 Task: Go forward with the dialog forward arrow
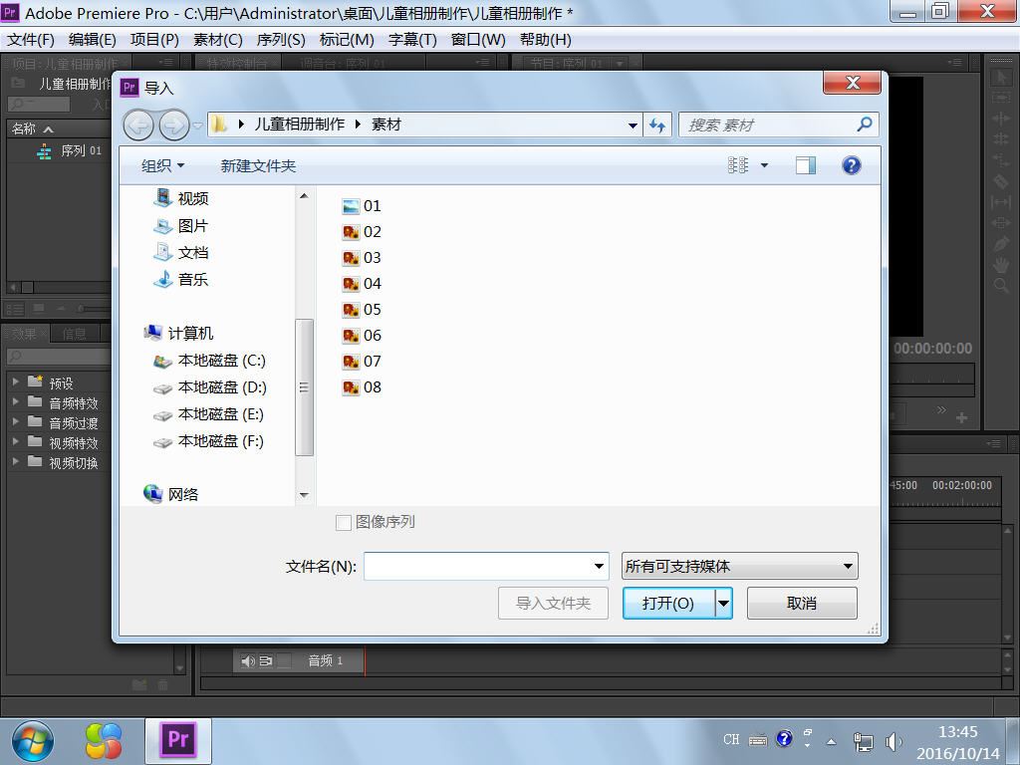tap(173, 125)
